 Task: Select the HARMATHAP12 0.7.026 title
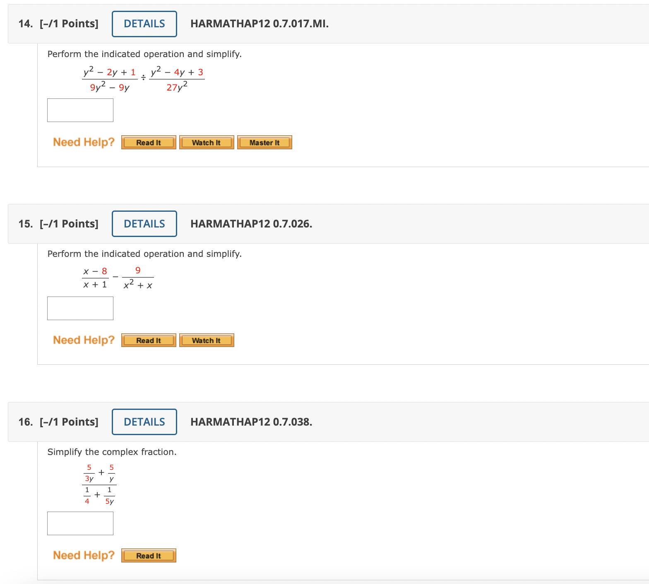point(251,223)
